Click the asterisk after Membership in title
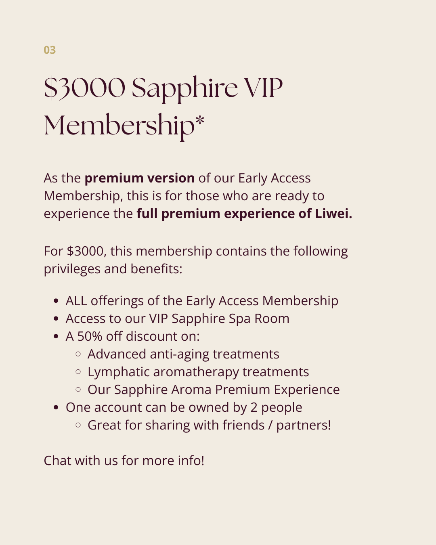Screen dimensions: 436x545 click(x=200, y=120)
